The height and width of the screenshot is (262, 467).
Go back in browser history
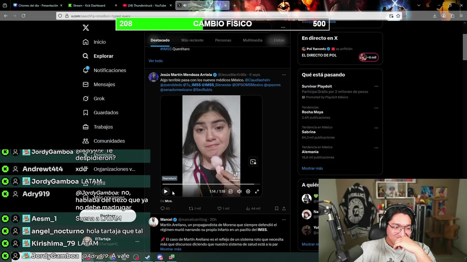click(x=6, y=16)
